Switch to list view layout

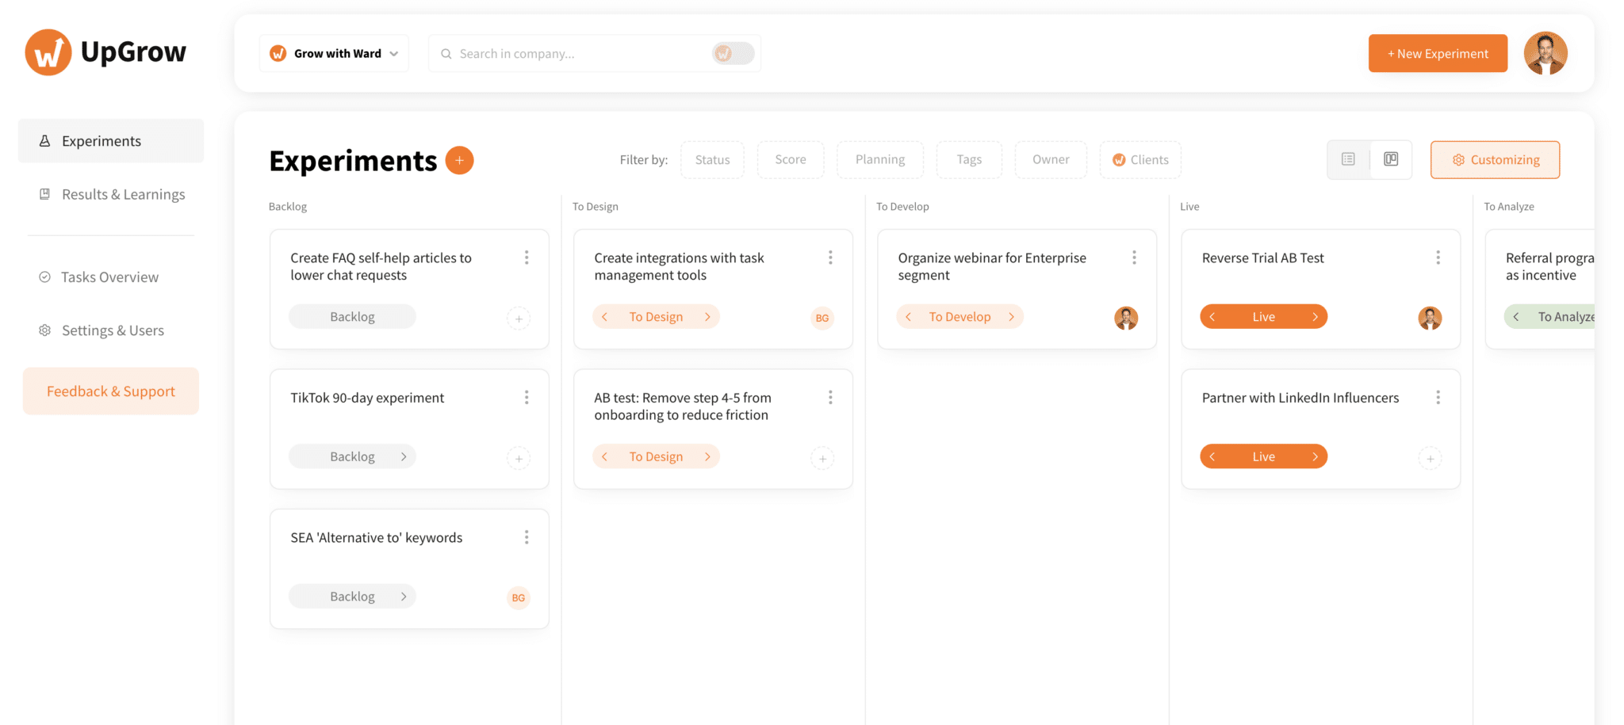click(1348, 159)
